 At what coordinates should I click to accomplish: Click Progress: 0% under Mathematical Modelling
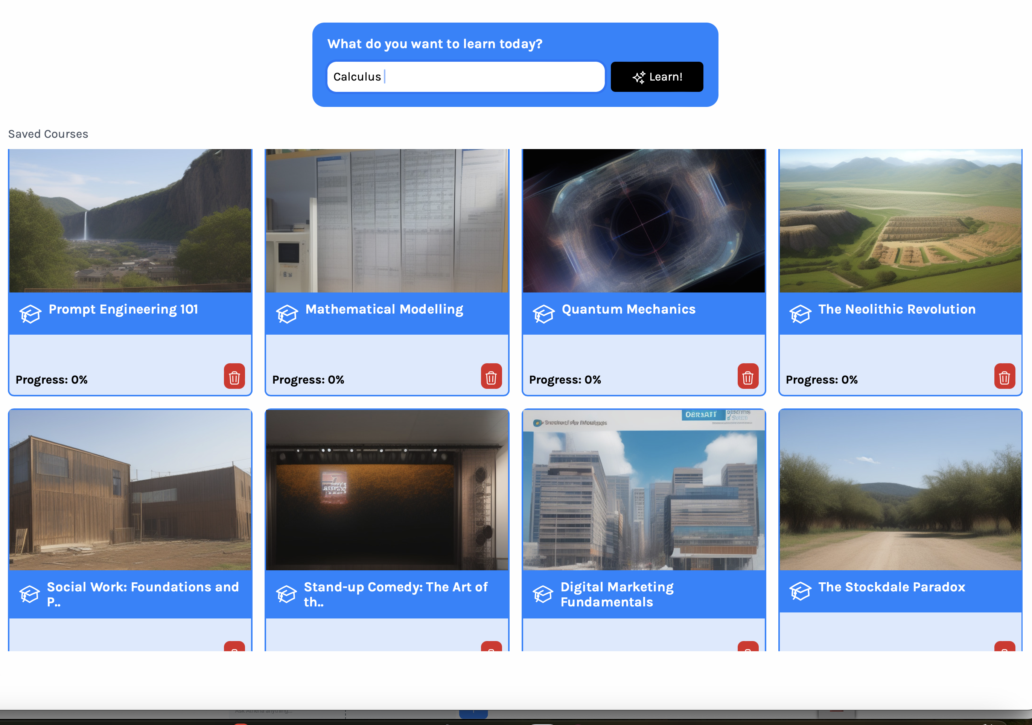pos(308,380)
